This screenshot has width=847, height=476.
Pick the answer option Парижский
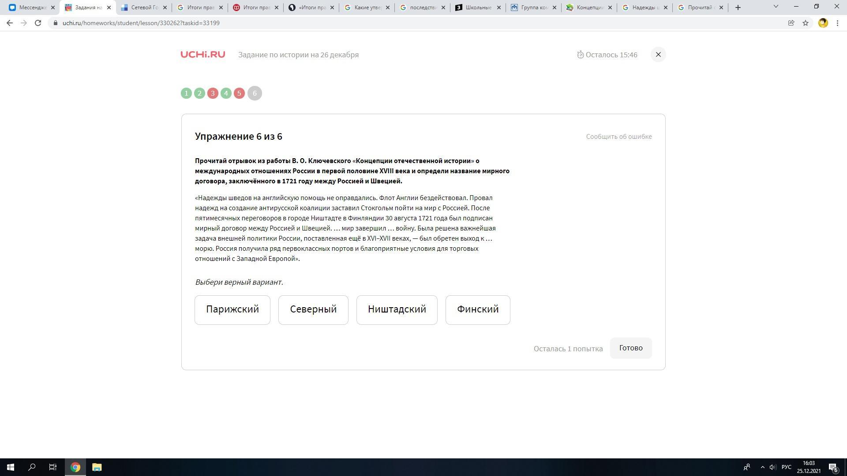pos(232,310)
